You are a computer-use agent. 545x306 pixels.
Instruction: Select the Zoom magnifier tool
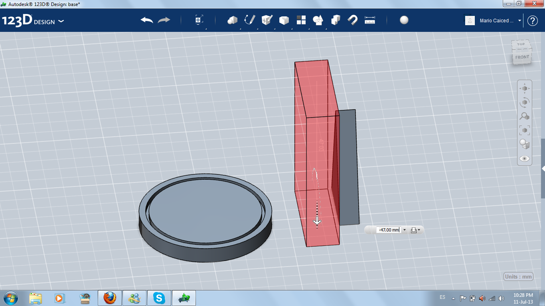[525, 116]
